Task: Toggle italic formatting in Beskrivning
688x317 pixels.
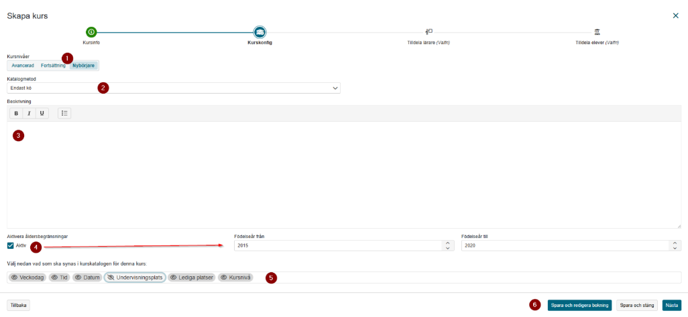Action: click(29, 114)
